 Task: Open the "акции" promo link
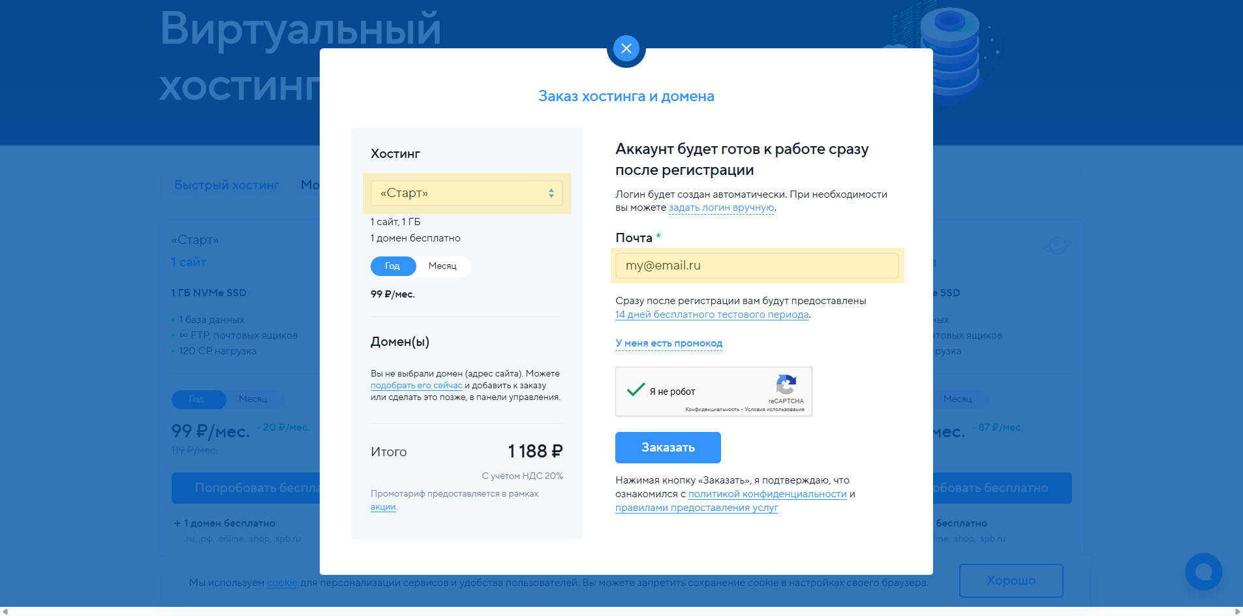click(x=383, y=507)
